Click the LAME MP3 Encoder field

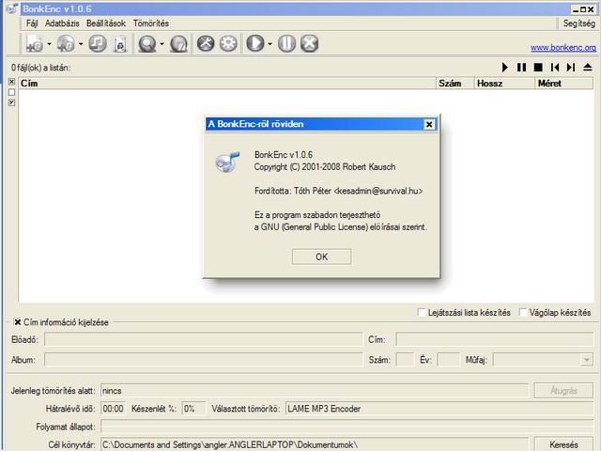pos(439,409)
